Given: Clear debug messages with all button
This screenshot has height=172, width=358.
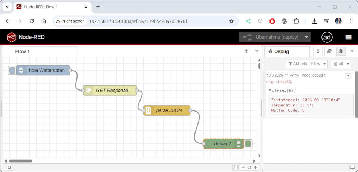Looking at the screenshot, I should pyautogui.click(x=341, y=64).
